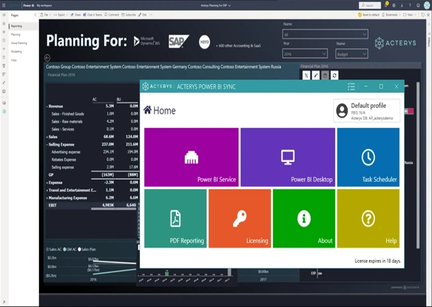
Task: Open the report title dropdown chevron
Action: coord(230,5)
